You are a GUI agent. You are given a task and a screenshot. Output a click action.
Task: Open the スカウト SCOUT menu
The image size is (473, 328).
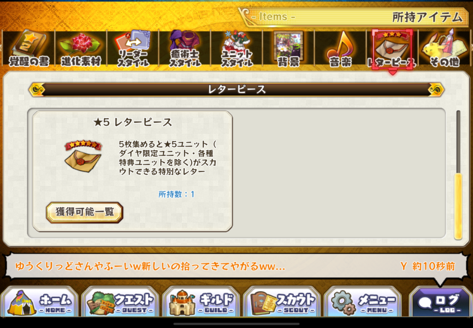click(x=282, y=302)
